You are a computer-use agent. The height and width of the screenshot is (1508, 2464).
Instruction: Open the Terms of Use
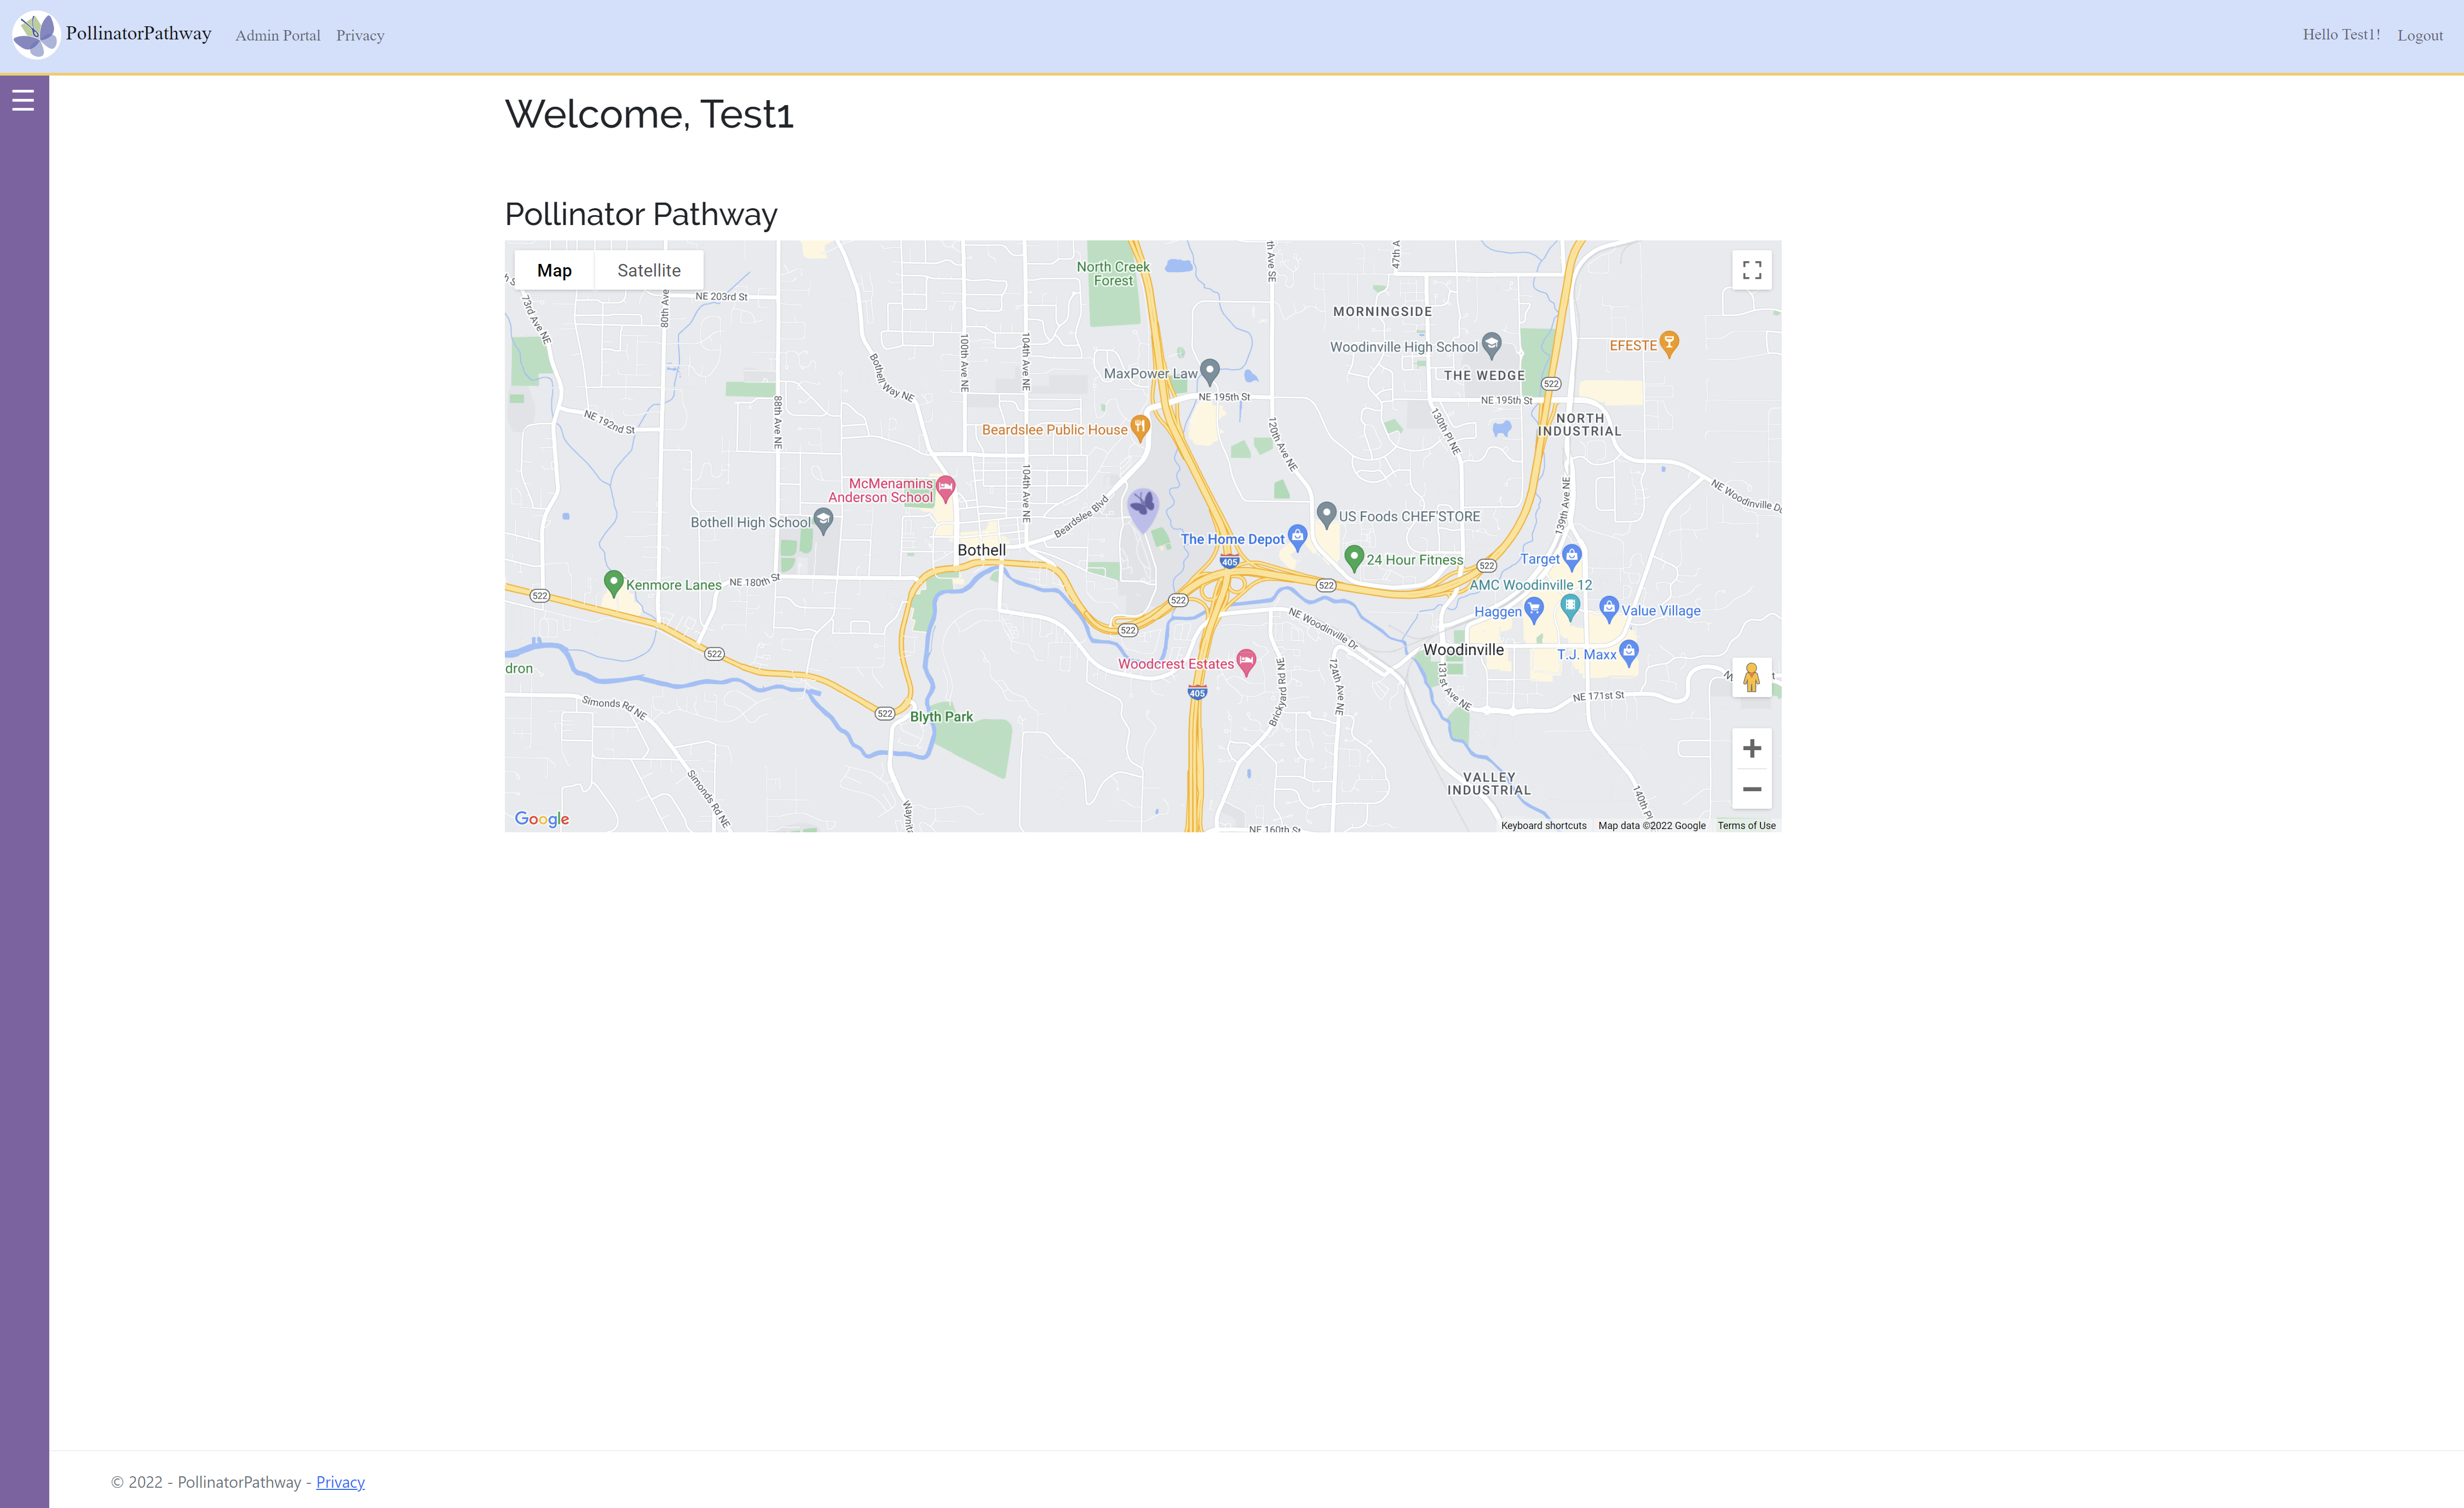tap(1746, 825)
